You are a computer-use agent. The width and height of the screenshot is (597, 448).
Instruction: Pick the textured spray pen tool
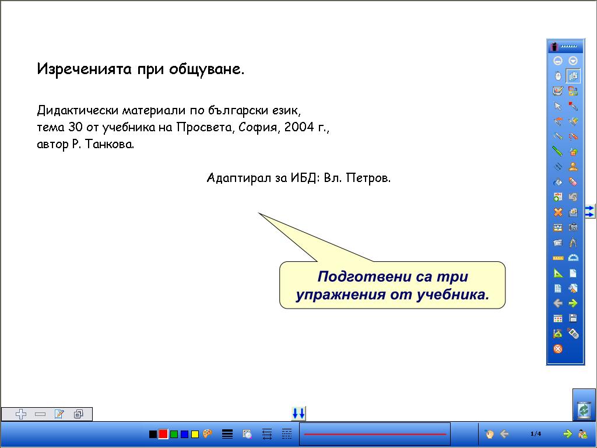[x=558, y=167]
